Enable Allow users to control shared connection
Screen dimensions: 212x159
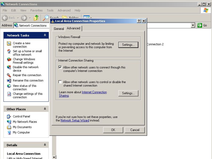tap(60, 82)
